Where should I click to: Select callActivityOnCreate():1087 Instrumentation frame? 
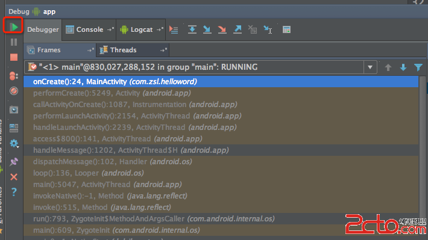click(x=221, y=104)
